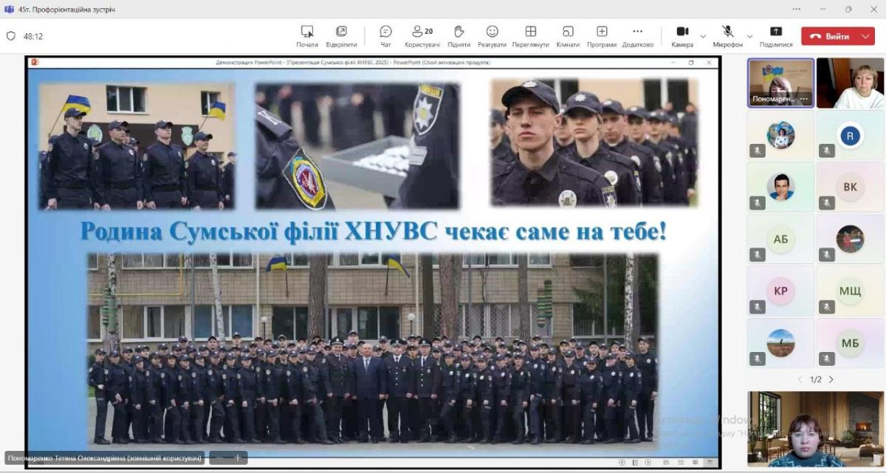Viewport: 886px width, 473px height.
Task: Leave the meeting with Вийти
Action: [x=830, y=36]
